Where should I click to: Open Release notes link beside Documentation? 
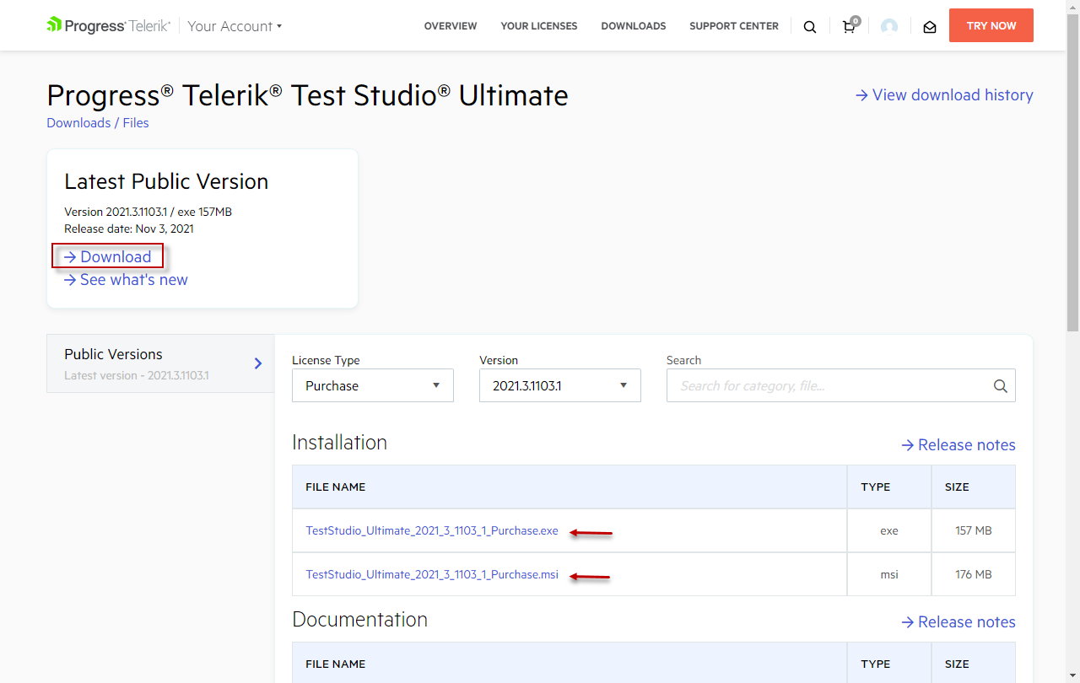coord(958,622)
